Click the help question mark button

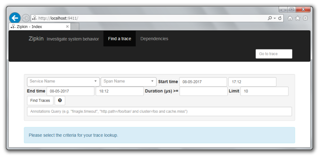coord(60,100)
